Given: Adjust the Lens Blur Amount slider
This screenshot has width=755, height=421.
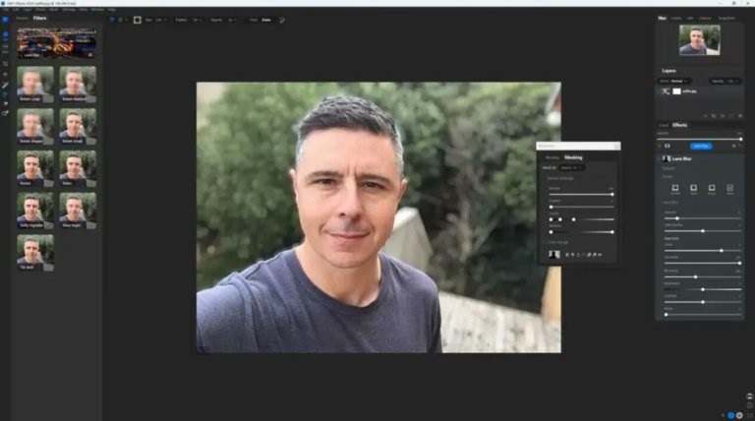Looking at the screenshot, I should (702, 218).
